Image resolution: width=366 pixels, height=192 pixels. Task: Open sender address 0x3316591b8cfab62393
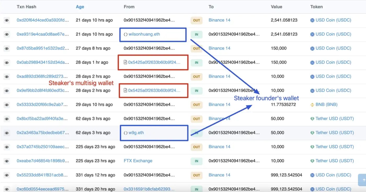149,189
